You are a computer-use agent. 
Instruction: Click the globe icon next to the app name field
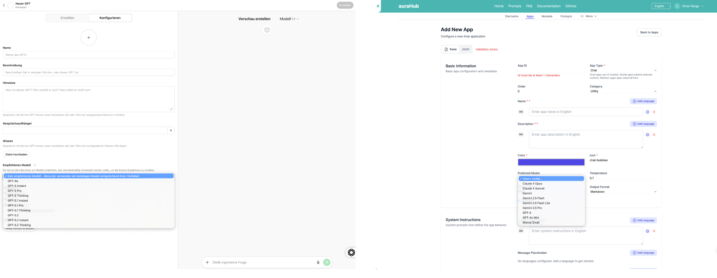(648, 112)
